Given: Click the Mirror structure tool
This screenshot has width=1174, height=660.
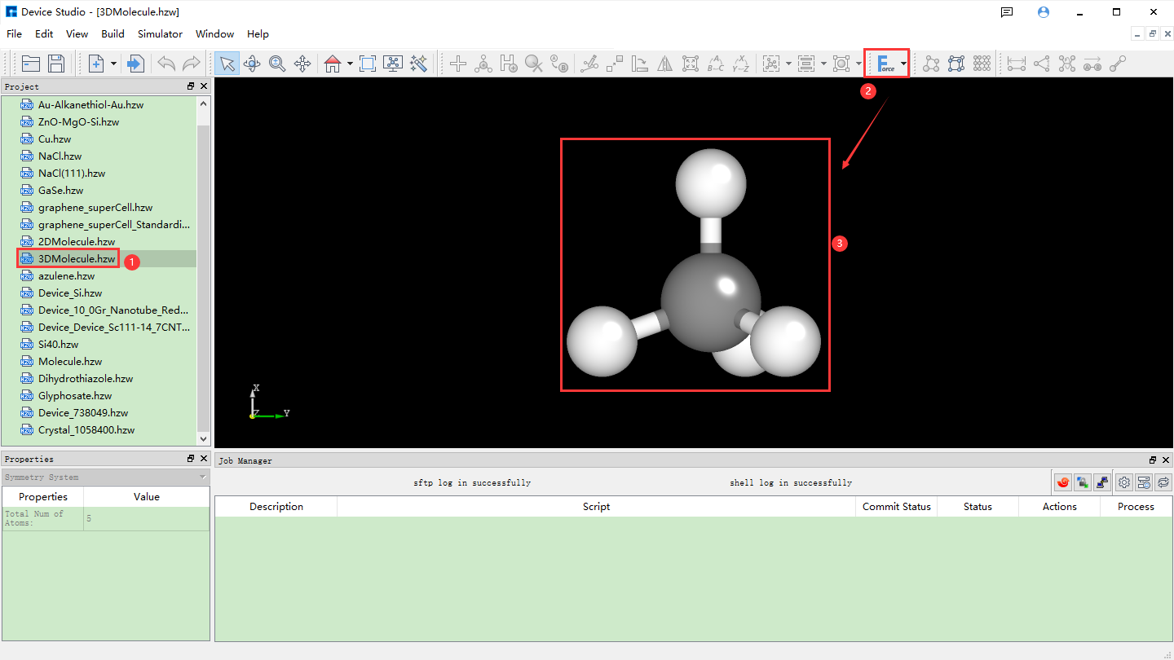Looking at the screenshot, I should [664, 63].
